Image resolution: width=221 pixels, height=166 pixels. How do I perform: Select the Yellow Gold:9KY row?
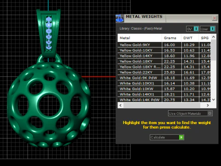164,45
